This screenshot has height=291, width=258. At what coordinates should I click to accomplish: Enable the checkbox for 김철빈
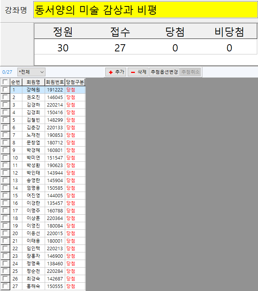pos(5,120)
